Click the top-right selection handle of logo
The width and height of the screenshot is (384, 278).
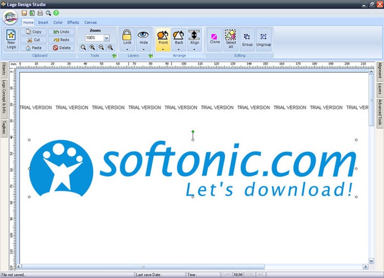356,140
